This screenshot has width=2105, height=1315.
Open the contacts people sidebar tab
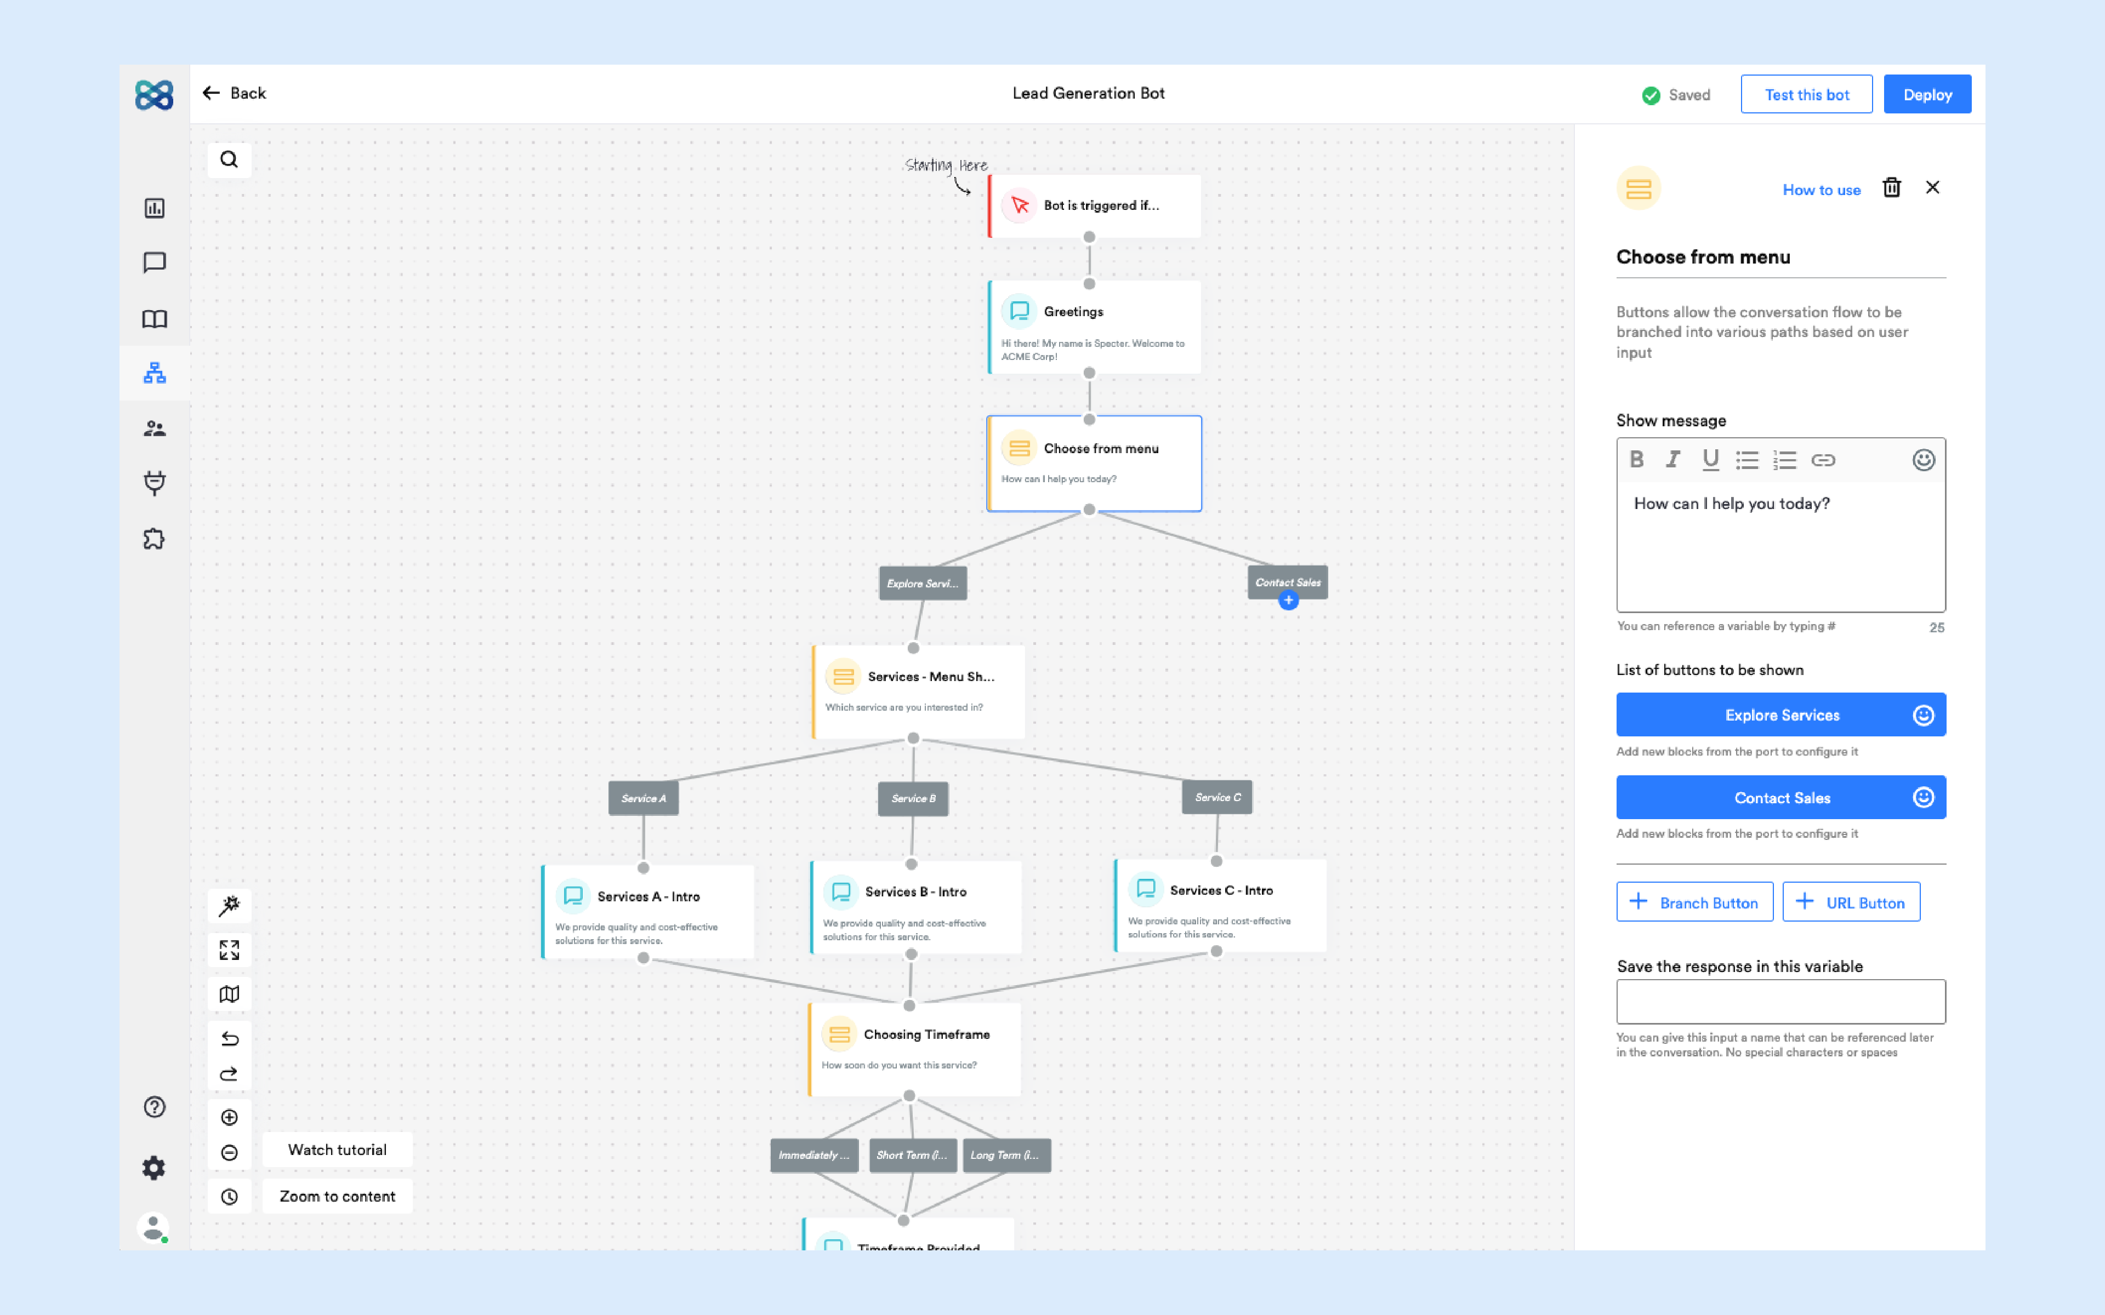tap(154, 428)
